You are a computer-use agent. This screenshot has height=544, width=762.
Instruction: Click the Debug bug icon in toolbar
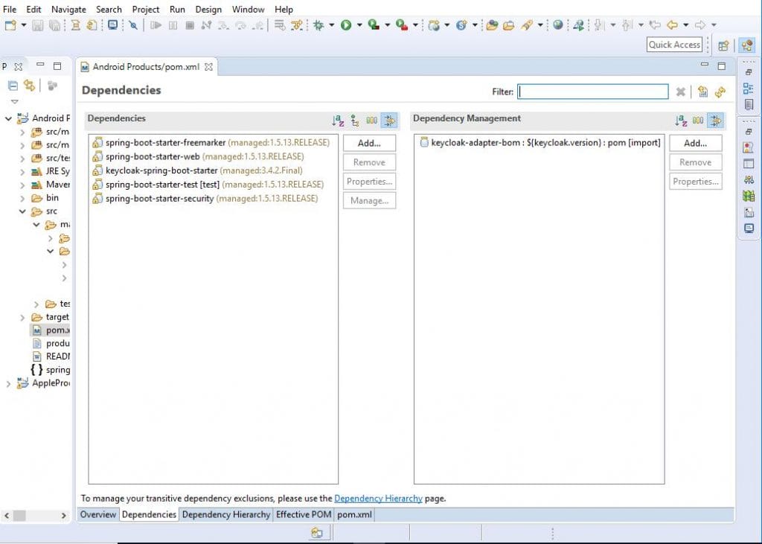(318, 25)
